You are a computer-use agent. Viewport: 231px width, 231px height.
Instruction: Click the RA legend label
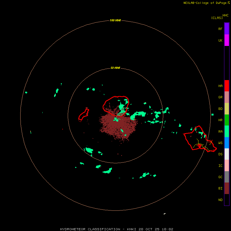pos(220,131)
